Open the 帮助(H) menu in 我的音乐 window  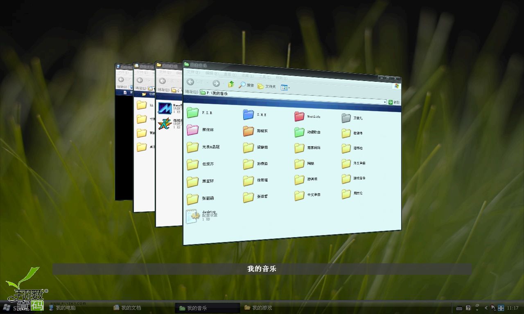click(281, 78)
